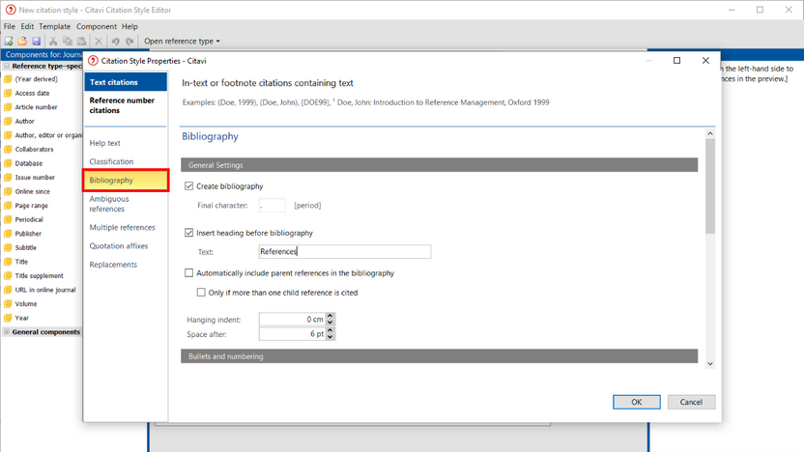Click the copy toolbar icon

pos(68,41)
